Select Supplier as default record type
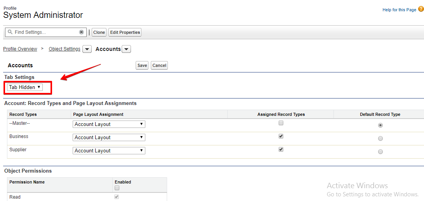This screenshot has height=201, width=424. click(380, 152)
